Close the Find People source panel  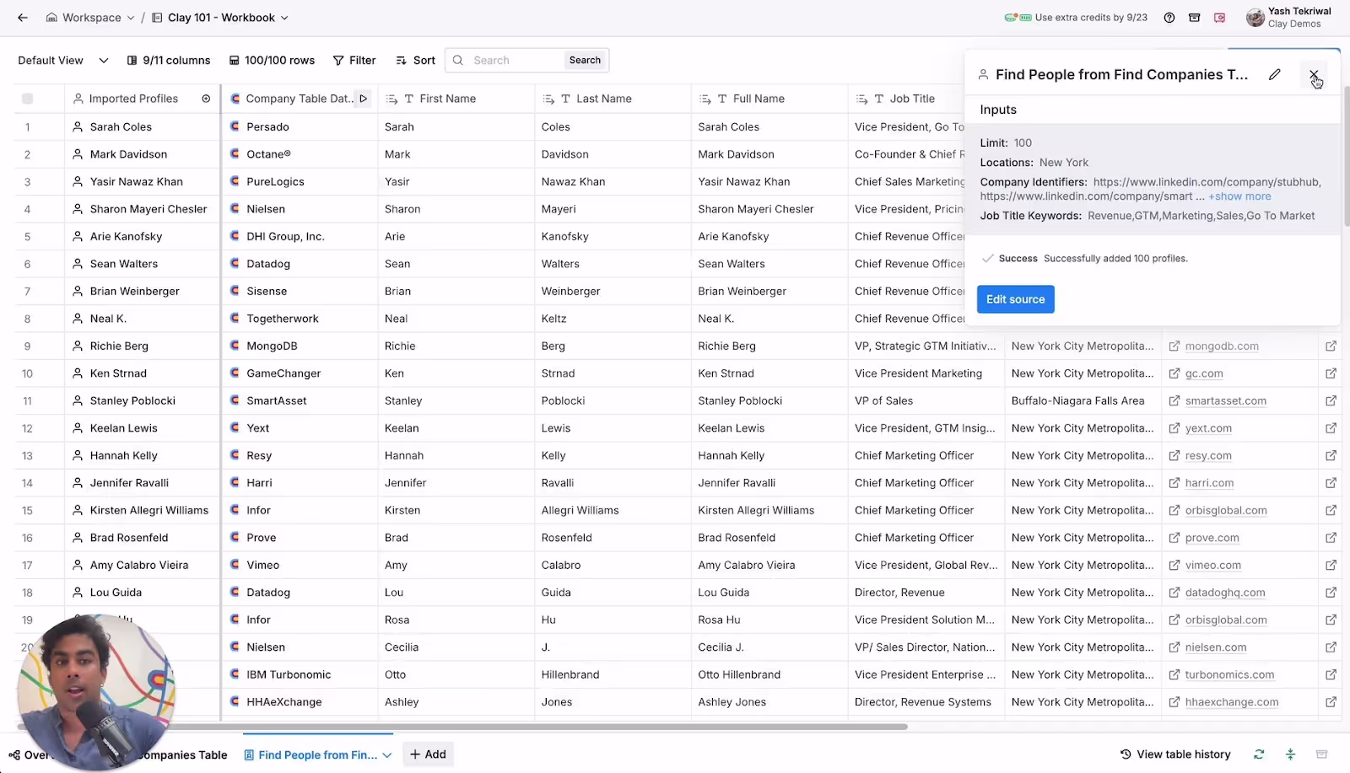pos(1314,75)
